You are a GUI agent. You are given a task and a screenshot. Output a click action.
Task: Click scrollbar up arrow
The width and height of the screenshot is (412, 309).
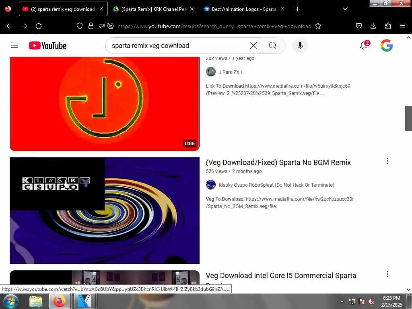[408, 37]
